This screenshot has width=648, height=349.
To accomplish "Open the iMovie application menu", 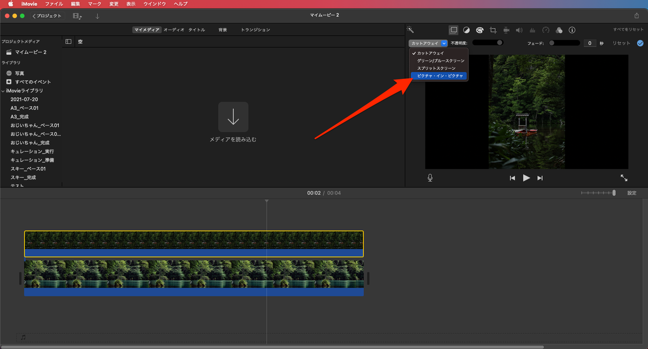I will tap(29, 4).
